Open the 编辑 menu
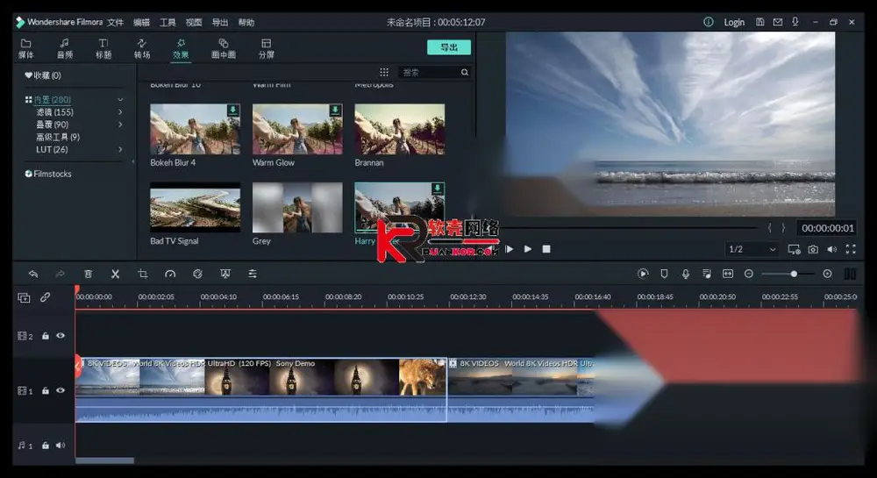The height and width of the screenshot is (478, 877). tap(141, 22)
